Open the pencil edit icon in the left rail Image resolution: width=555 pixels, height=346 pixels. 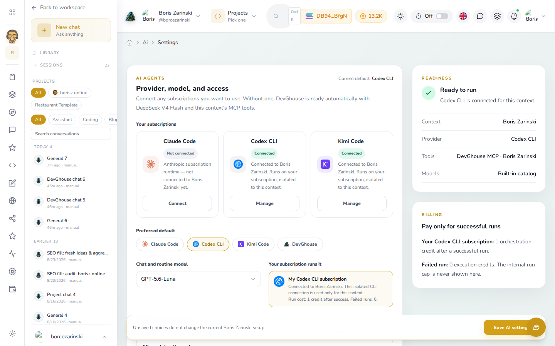pyautogui.click(x=12, y=183)
